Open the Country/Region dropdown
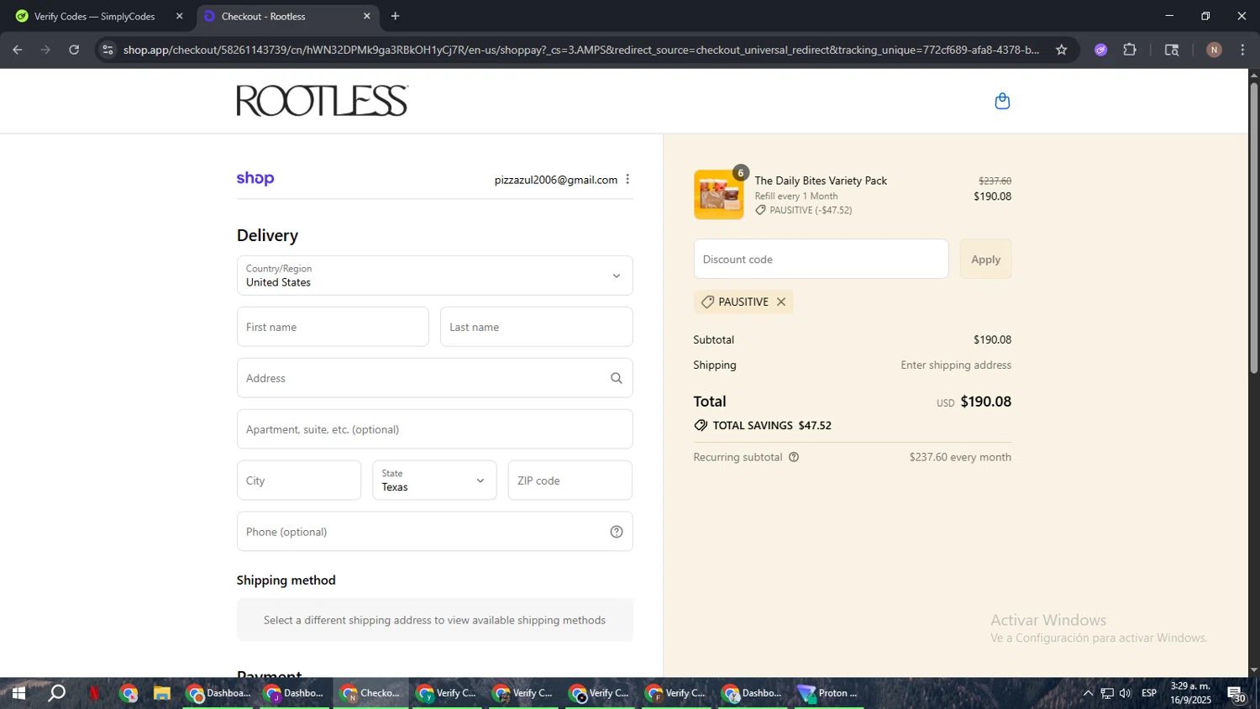This screenshot has width=1260, height=709. pos(434,276)
